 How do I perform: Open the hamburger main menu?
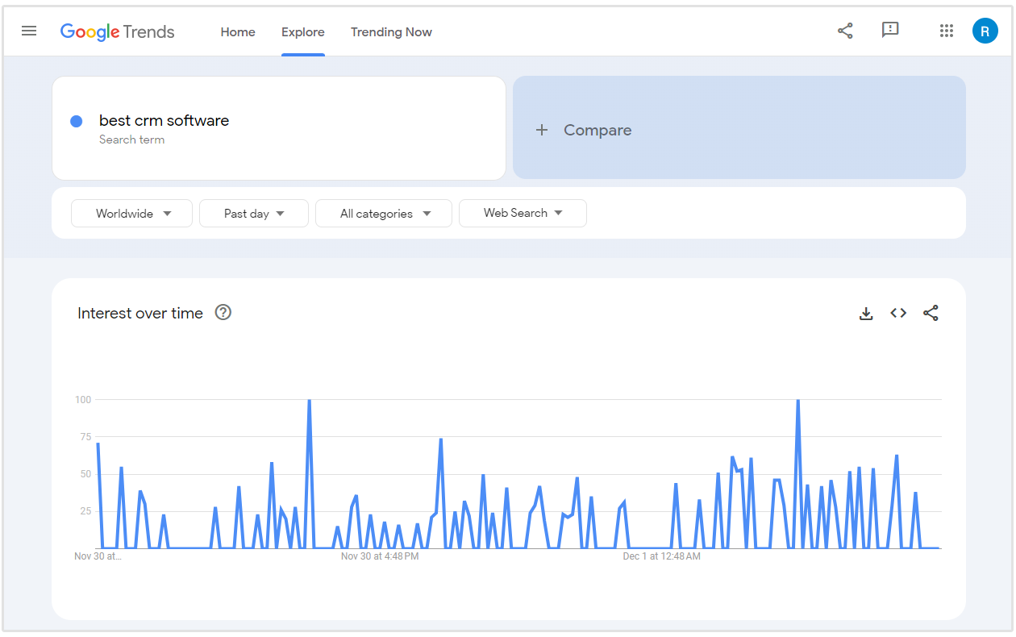[29, 31]
